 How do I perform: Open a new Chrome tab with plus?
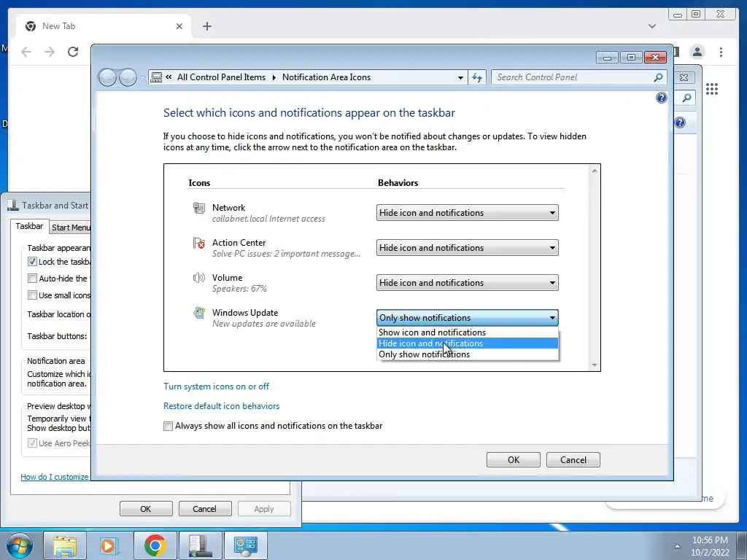coord(206,26)
